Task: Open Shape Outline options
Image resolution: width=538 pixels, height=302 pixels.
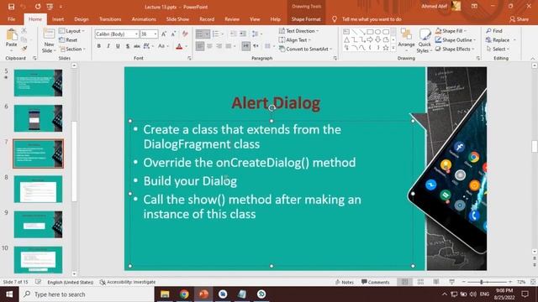Action: click(x=456, y=40)
